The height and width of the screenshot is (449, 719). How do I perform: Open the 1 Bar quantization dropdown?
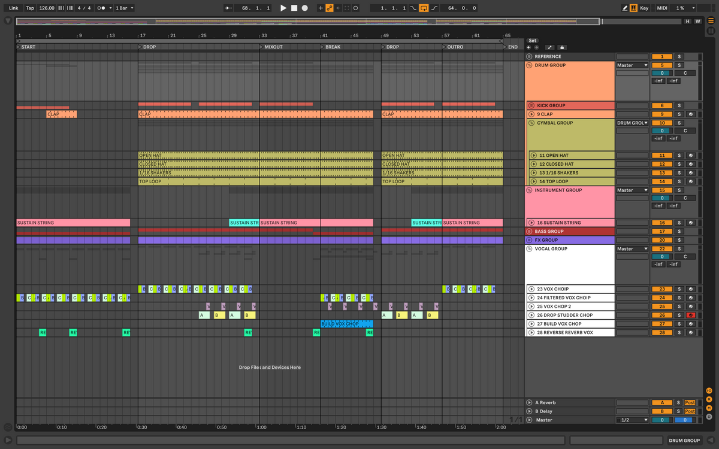click(x=124, y=8)
